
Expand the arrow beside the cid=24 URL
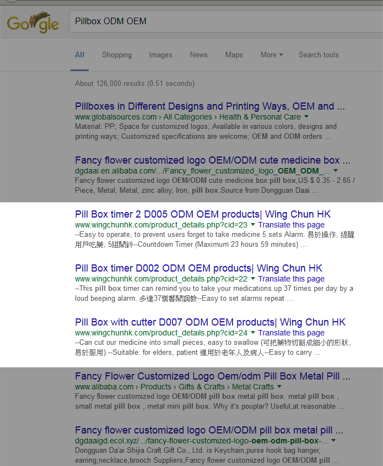(x=253, y=333)
